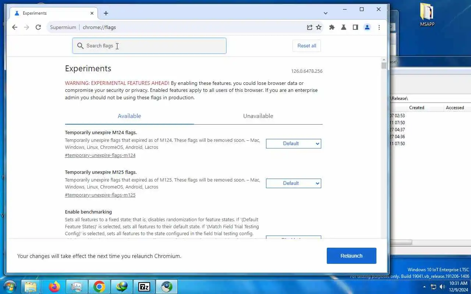This screenshot has height=294, width=471.
Task: Bookmark this page with the star icon
Action: pyautogui.click(x=319, y=27)
